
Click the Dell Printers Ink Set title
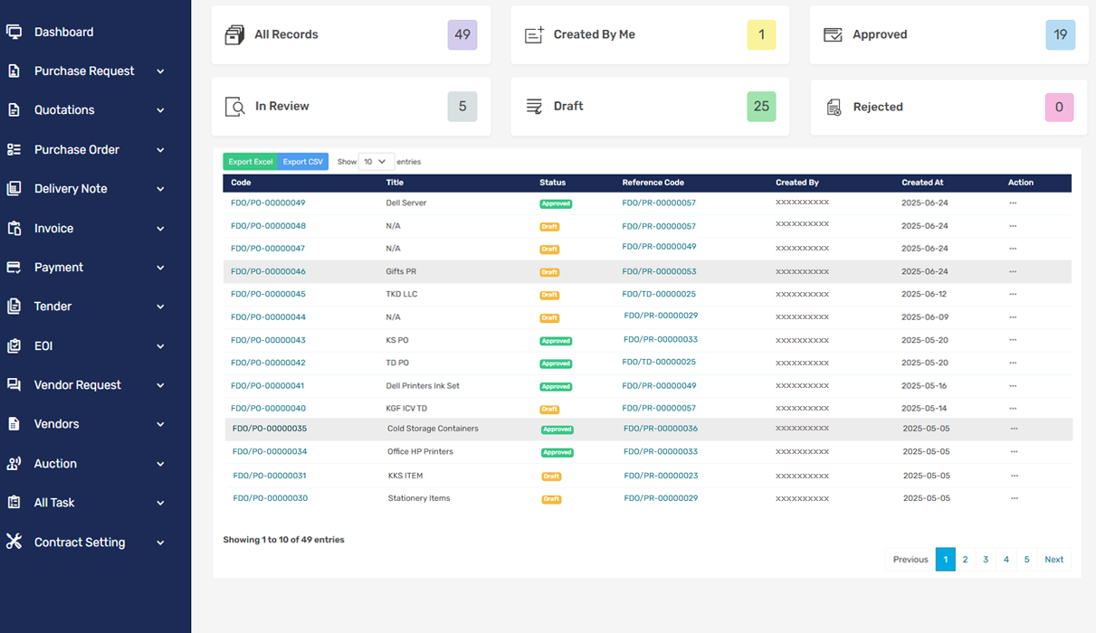pyautogui.click(x=423, y=385)
